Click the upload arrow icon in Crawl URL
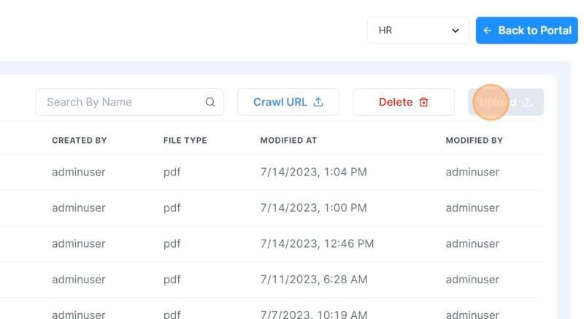The height and width of the screenshot is (319, 584). tap(318, 102)
